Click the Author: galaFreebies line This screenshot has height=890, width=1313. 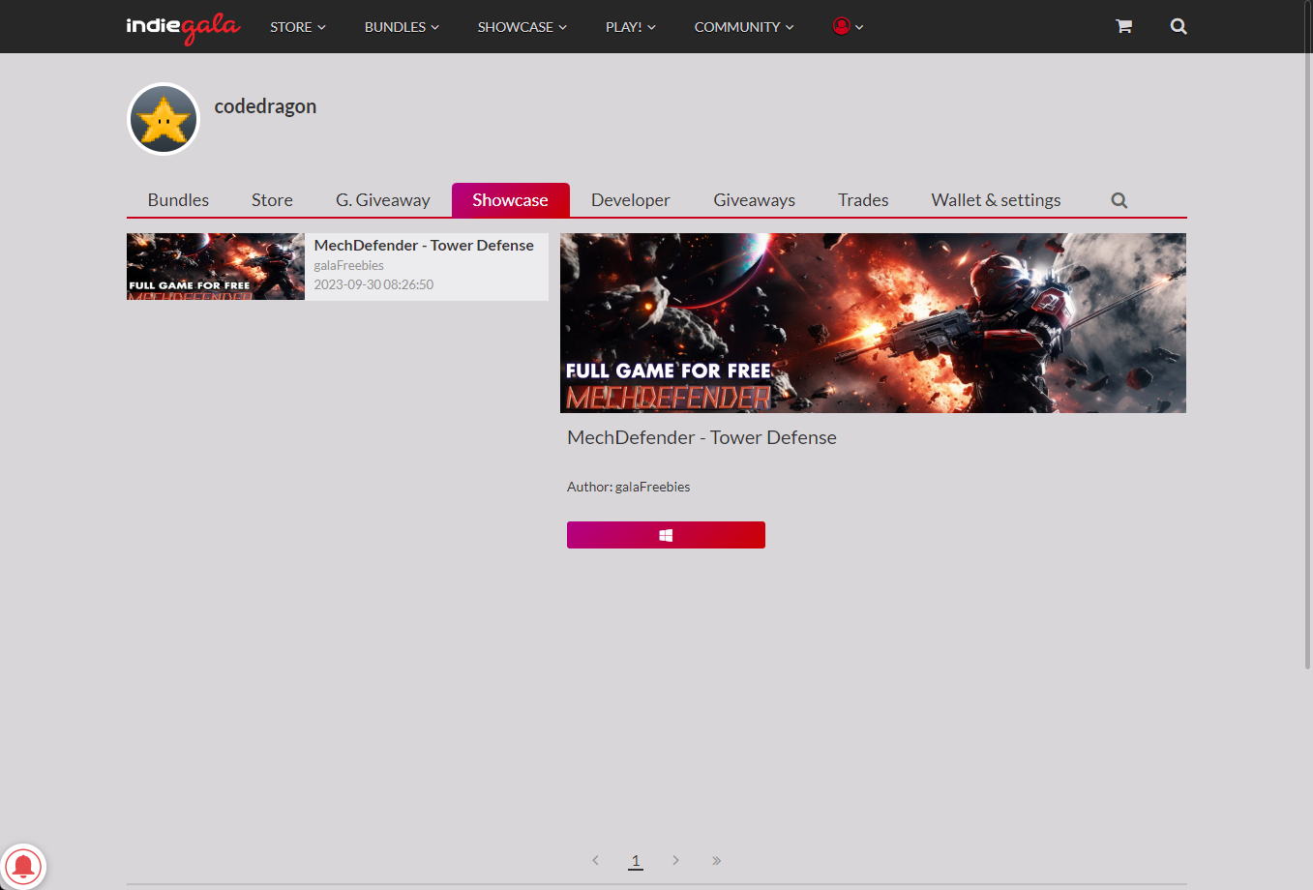click(628, 487)
